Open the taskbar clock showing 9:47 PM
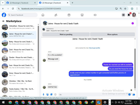 128,102
